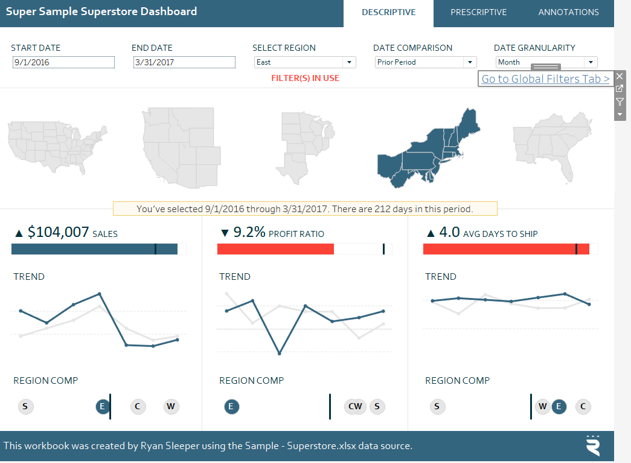This screenshot has height=463, width=631.
Task: Click the red Avg Days to Ship bar
Action: [506, 249]
